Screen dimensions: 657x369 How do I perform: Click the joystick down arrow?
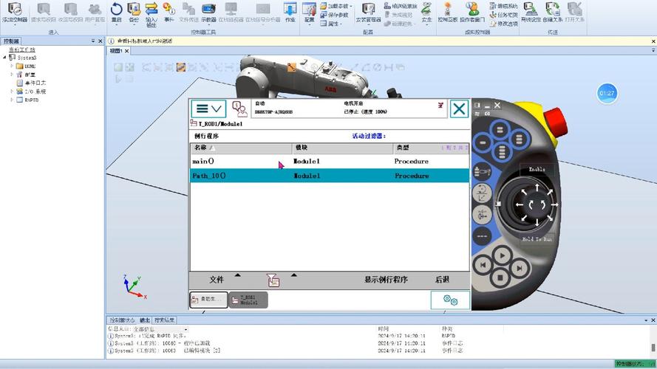[537, 221]
